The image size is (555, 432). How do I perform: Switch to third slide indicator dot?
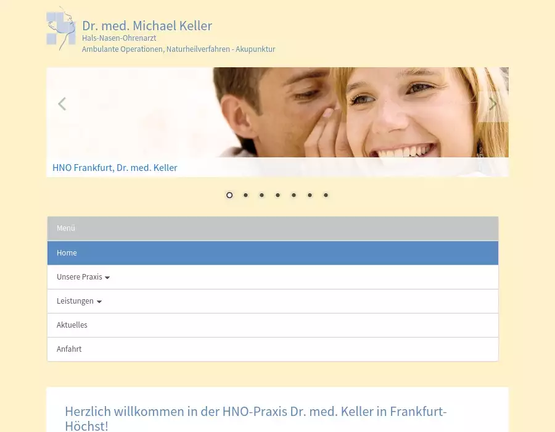tap(261, 195)
